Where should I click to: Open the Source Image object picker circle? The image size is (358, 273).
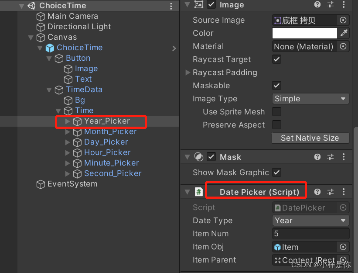pyautogui.click(x=343, y=20)
